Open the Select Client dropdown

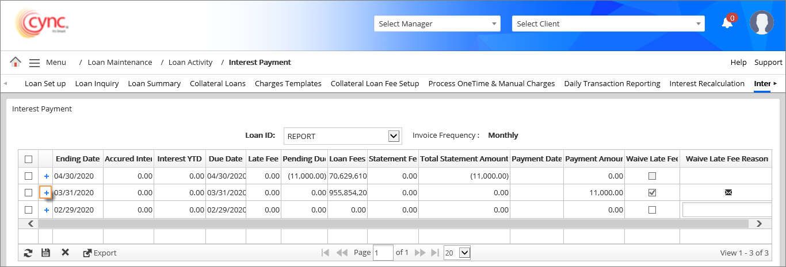[608, 24]
